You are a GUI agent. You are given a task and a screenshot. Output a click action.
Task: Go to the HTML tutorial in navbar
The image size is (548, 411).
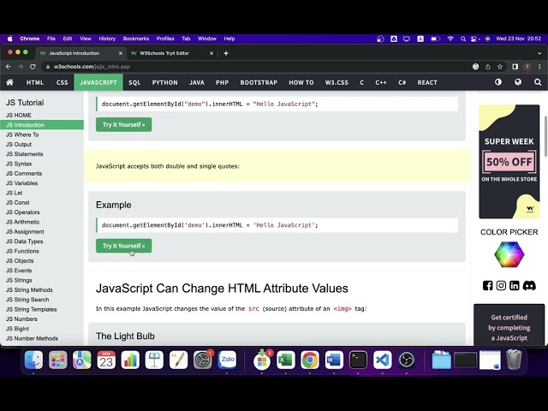[x=35, y=82]
